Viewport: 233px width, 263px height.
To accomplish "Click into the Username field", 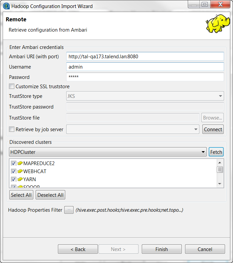I will 145,67.
